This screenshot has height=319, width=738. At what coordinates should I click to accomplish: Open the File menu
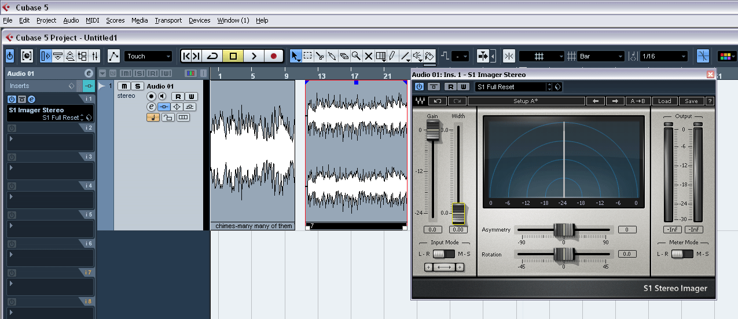8,20
